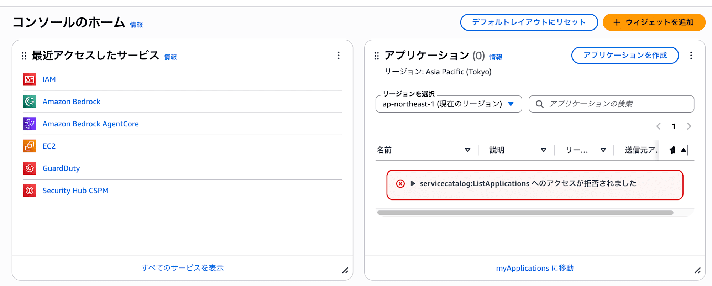Click the 説明 column header text
The height and width of the screenshot is (286, 712).
497,150
